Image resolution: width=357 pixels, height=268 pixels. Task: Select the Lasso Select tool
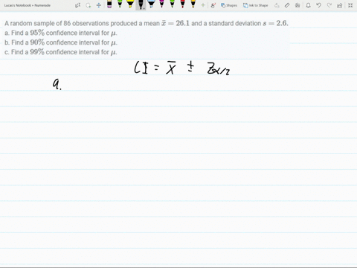(x=89, y=5)
